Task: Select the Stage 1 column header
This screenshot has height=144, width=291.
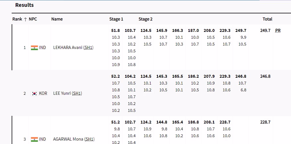Action: [x=116, y=19]
